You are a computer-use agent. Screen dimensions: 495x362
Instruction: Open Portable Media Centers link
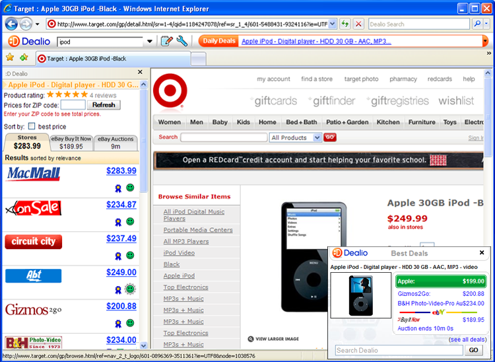[x=198, y=230]
